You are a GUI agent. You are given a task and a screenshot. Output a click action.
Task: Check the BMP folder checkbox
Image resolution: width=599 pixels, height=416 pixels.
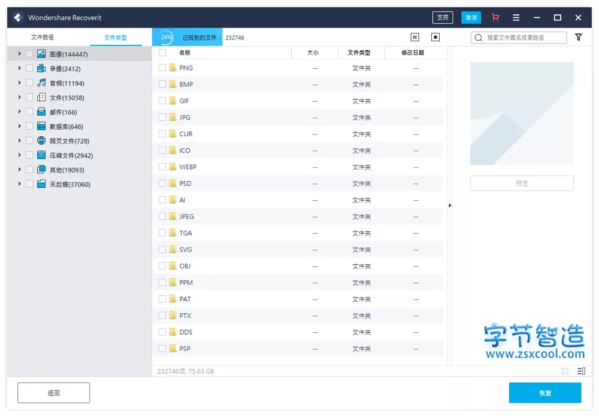[x=162, y=84]
